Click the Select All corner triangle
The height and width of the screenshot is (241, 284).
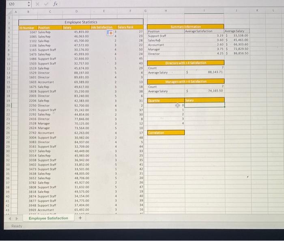(10, 12)
